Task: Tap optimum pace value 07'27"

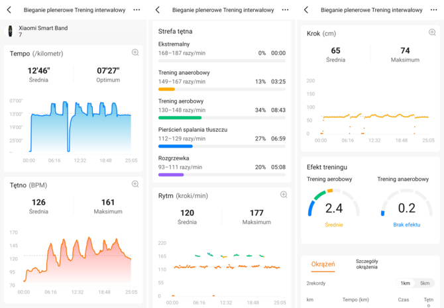Action: [108, 70]
